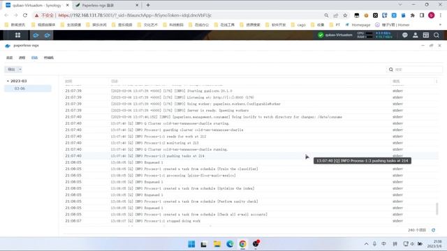Click the DSM search magnifier in the top bar
Screen dimensions: 447x251
[437, 35]
